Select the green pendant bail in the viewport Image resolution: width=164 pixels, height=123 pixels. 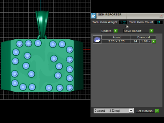(42, 25)
